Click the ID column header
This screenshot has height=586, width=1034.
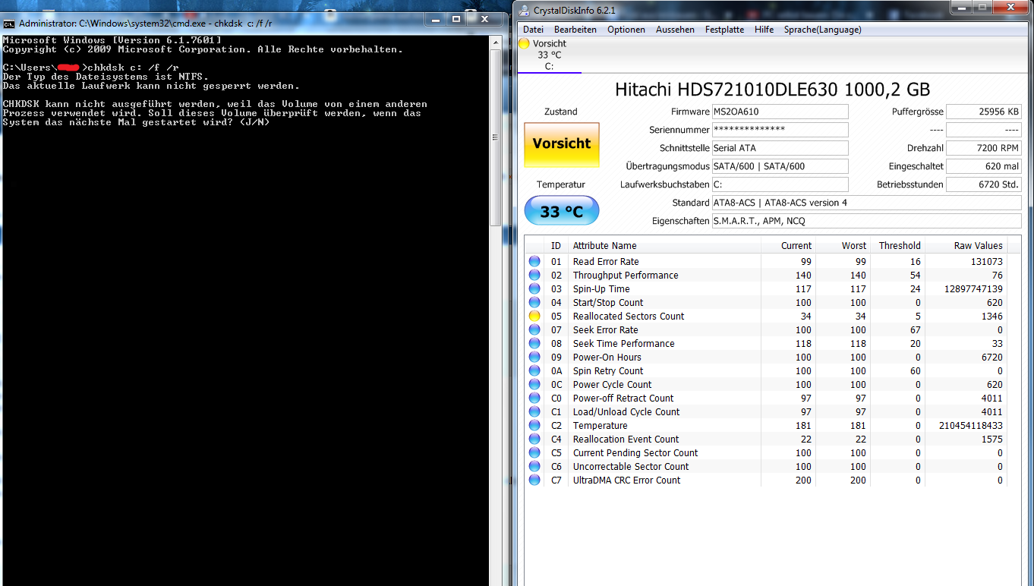[x=556, y=245]
